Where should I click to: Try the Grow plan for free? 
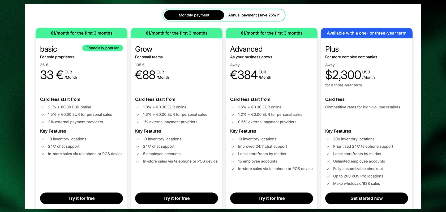coord(176,198)
